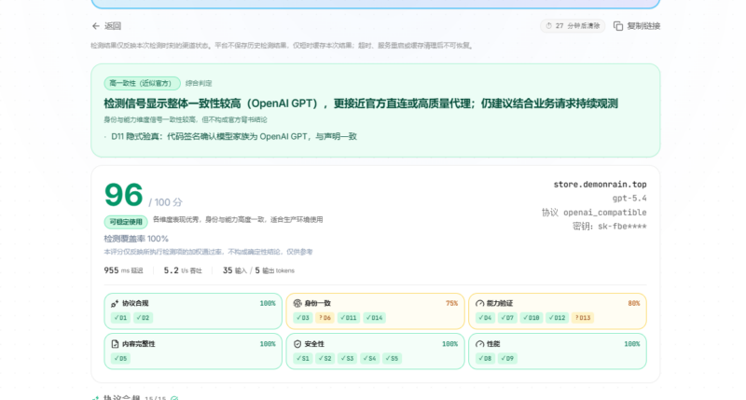Click the 100% score in 协议合规 card

(268, 303)
